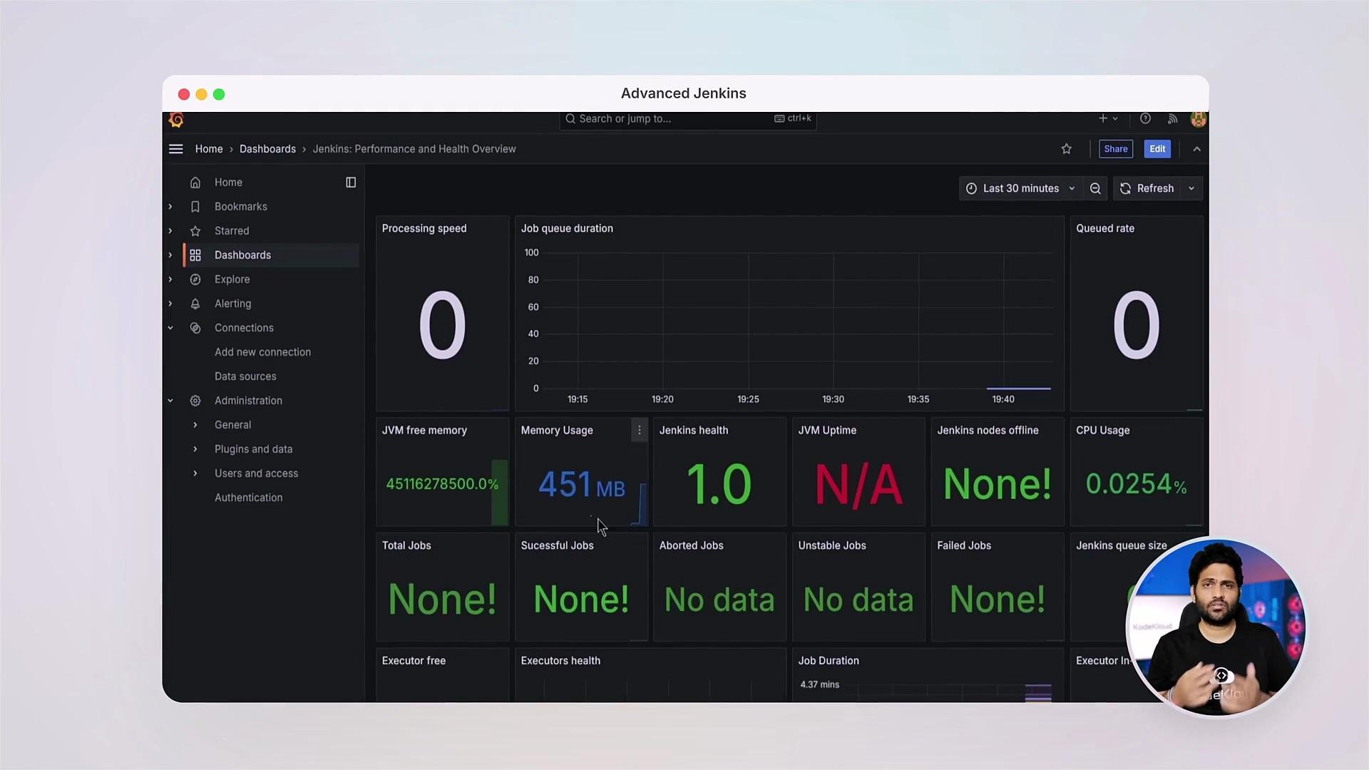Expand the Plugins and data chevron
This screenshot has width=1369, height=770.
tap(195, 449)
